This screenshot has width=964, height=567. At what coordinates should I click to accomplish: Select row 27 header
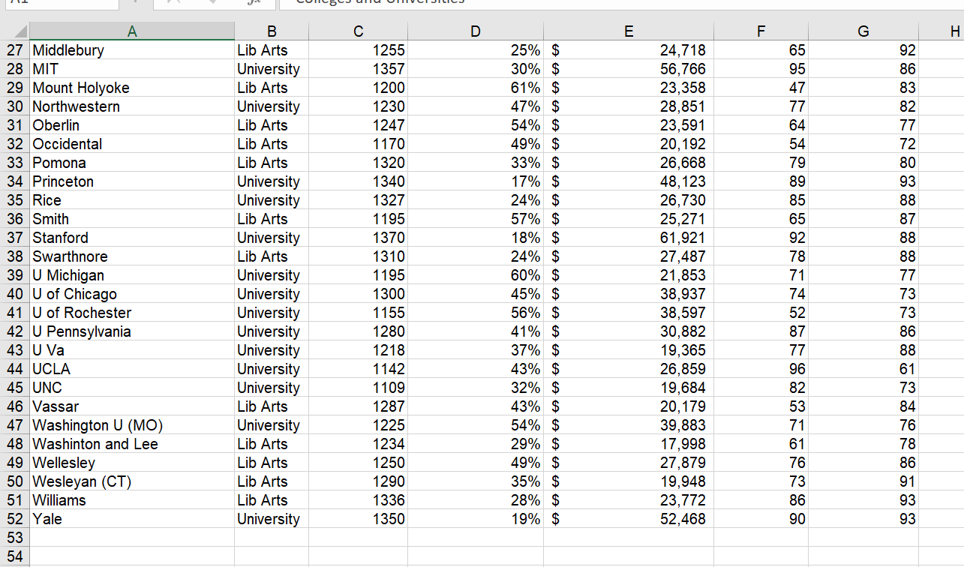click(14, 49)
